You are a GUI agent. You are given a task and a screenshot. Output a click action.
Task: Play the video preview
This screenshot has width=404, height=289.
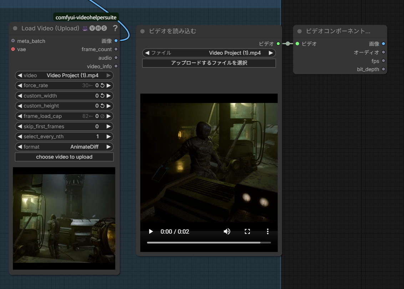tap(151, 231)
